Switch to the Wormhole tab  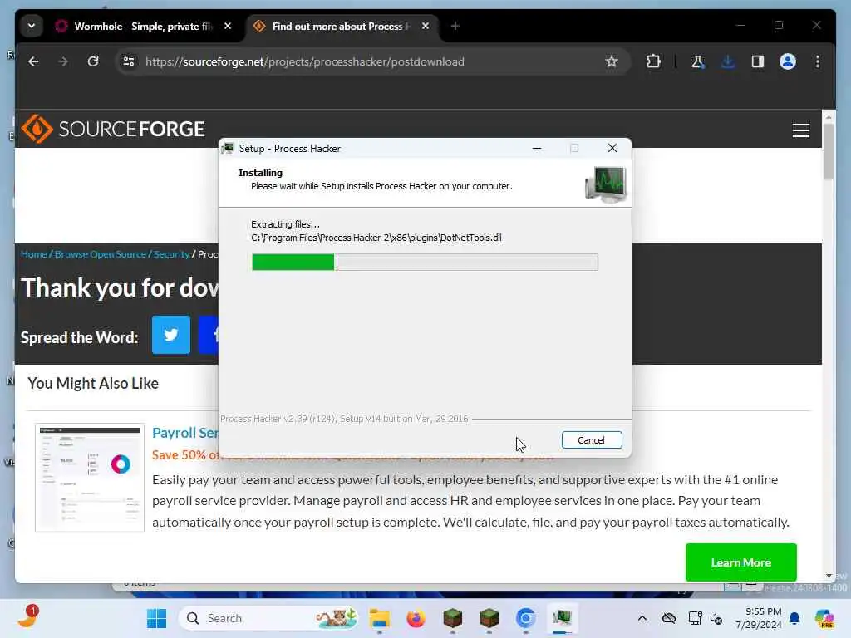[143, 26]
